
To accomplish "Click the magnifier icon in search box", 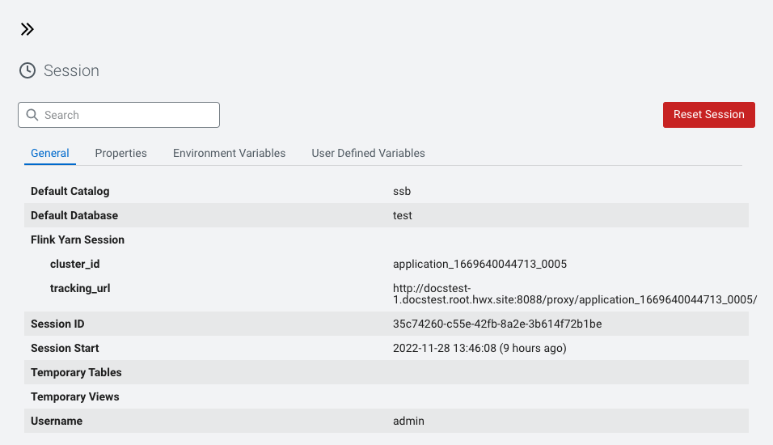I will 32,115.
